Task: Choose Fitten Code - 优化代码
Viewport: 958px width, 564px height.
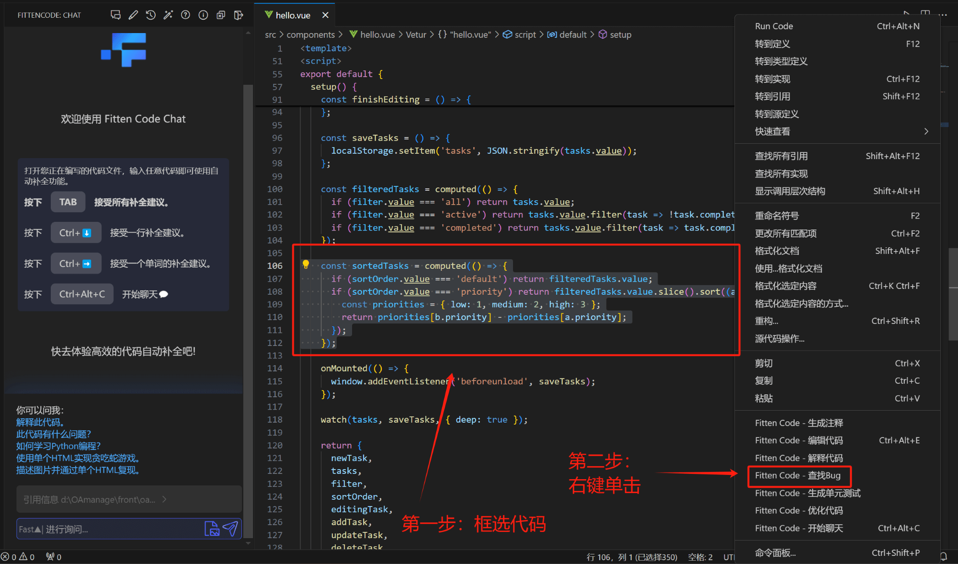Action: [837, 510]
